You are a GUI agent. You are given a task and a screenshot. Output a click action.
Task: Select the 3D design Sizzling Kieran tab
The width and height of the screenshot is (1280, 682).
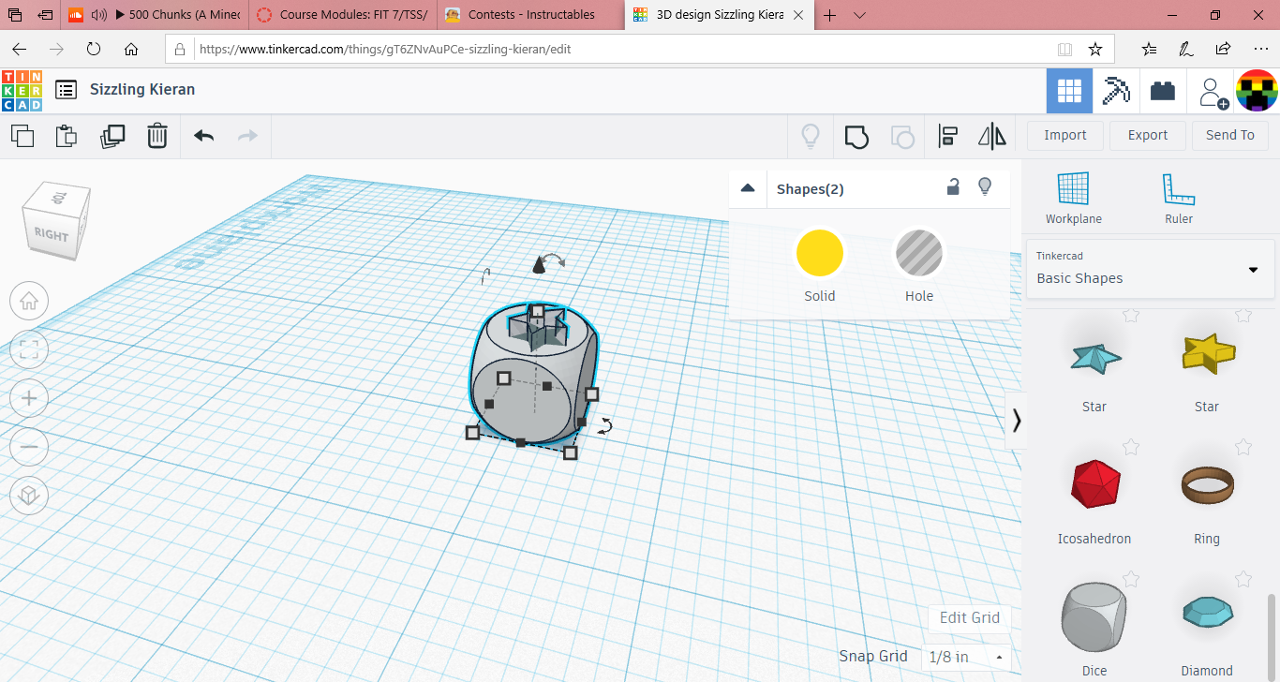718,14
